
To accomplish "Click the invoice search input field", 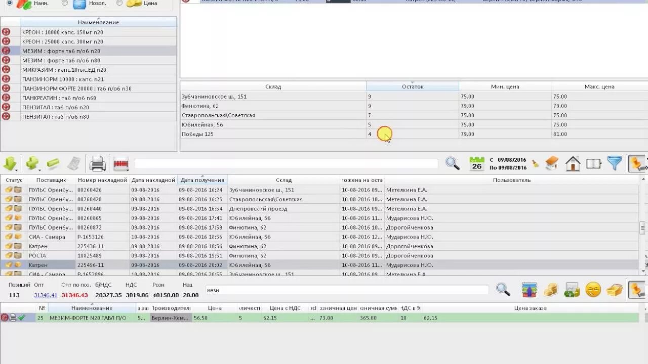I will tap(286, 164).
